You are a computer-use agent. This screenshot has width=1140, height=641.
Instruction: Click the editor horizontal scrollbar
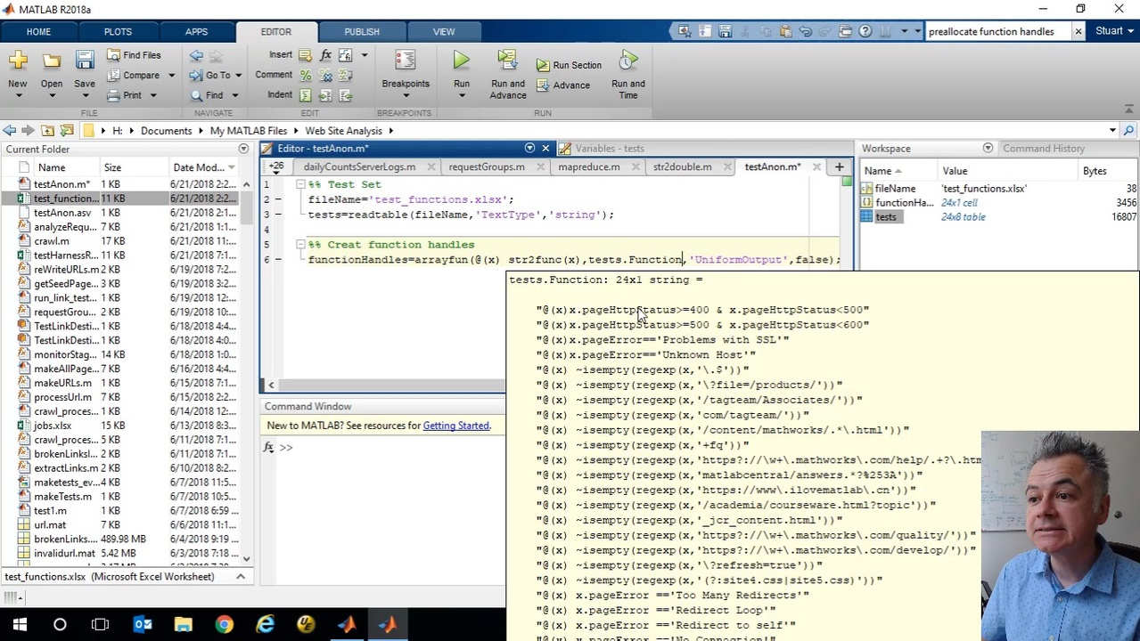tap(383, 385)
